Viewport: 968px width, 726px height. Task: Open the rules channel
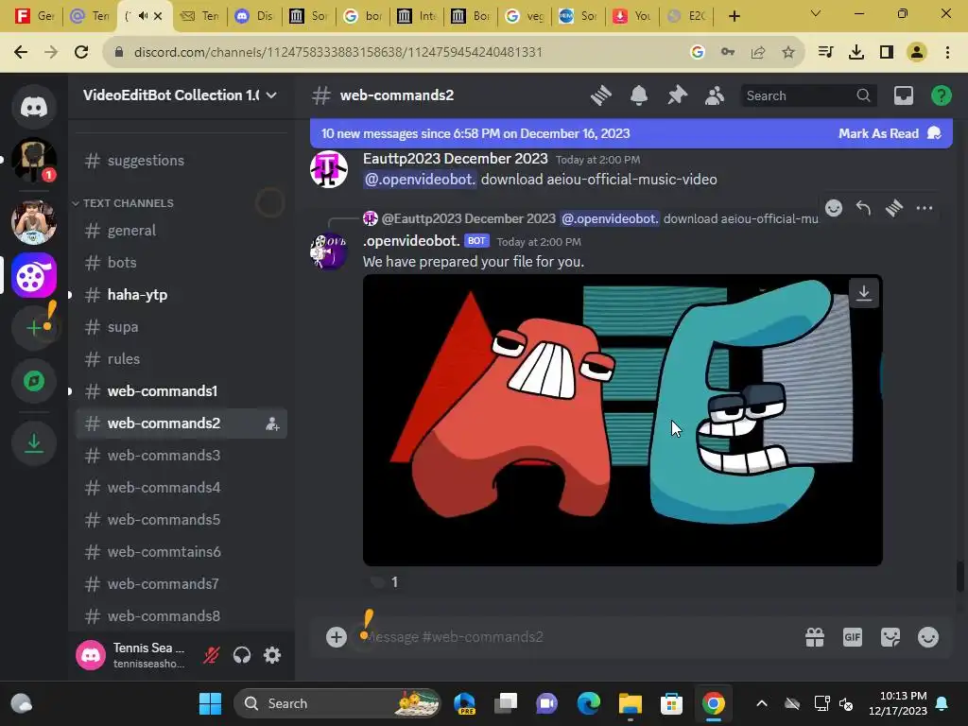click(181, 358)
